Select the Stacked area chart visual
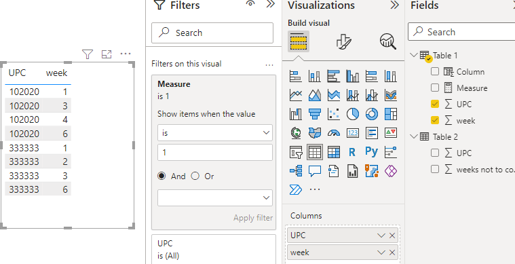The height and width of the screenshot is (264, 515). (x=334, y=95)
